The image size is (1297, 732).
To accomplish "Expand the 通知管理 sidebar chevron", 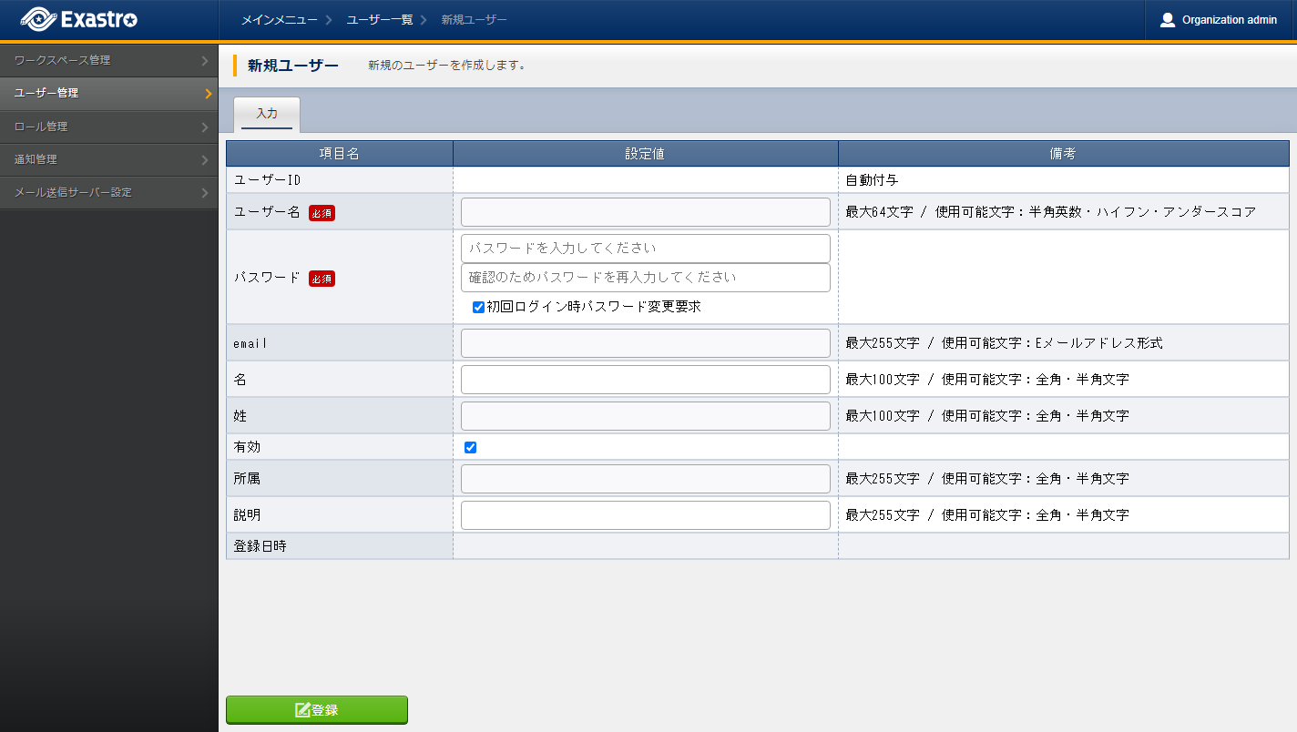I will [206, 160].
